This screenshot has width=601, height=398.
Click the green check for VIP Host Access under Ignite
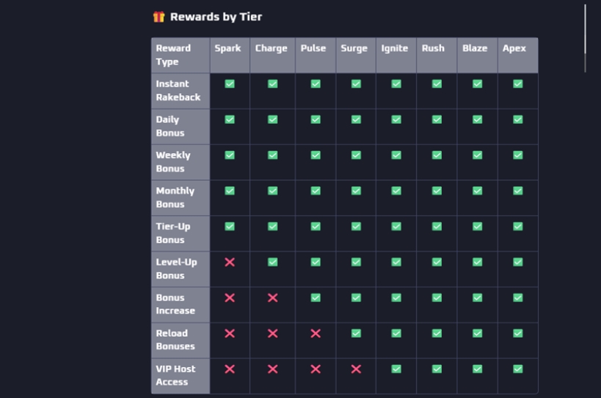coord(396,369)
